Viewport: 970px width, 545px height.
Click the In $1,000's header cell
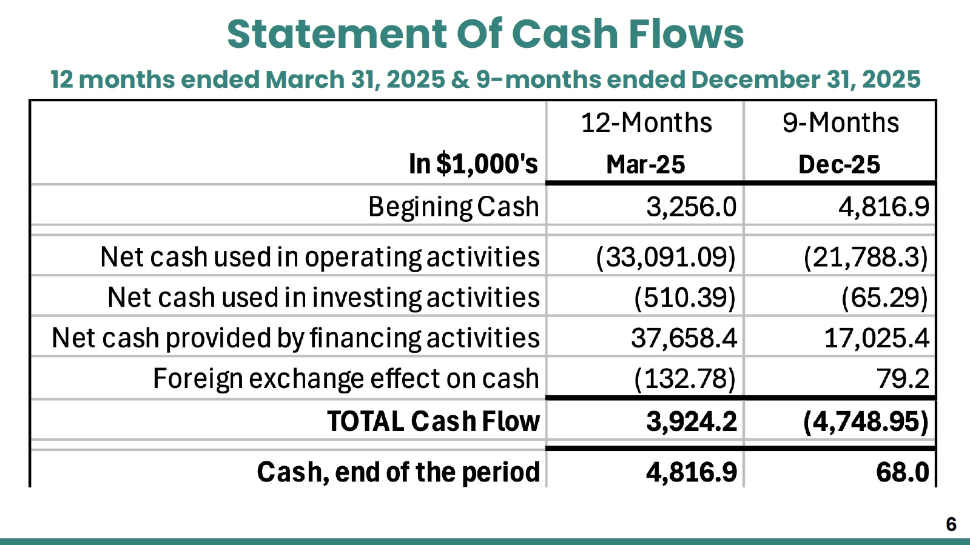473,164
